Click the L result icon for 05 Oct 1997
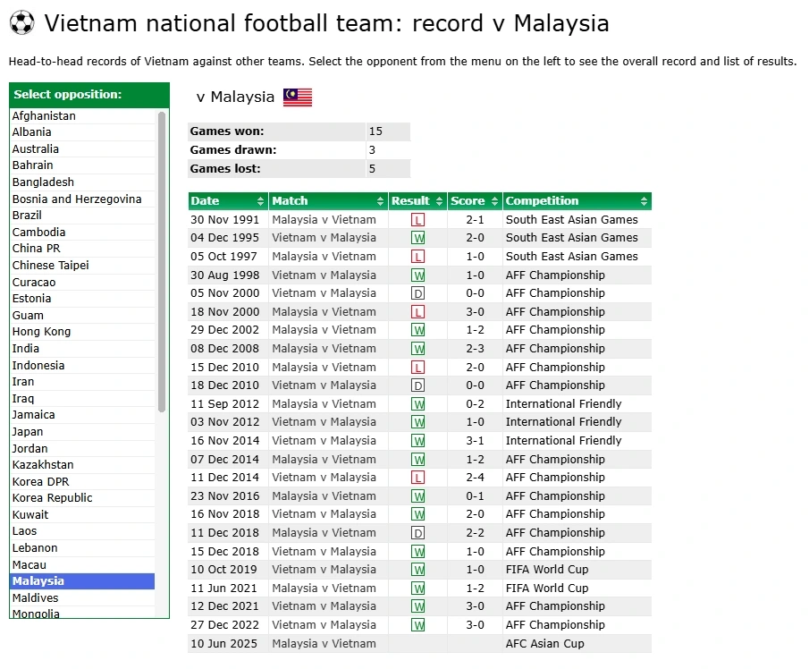The width and height of the screenshot is (809, 669). [418, 257]
